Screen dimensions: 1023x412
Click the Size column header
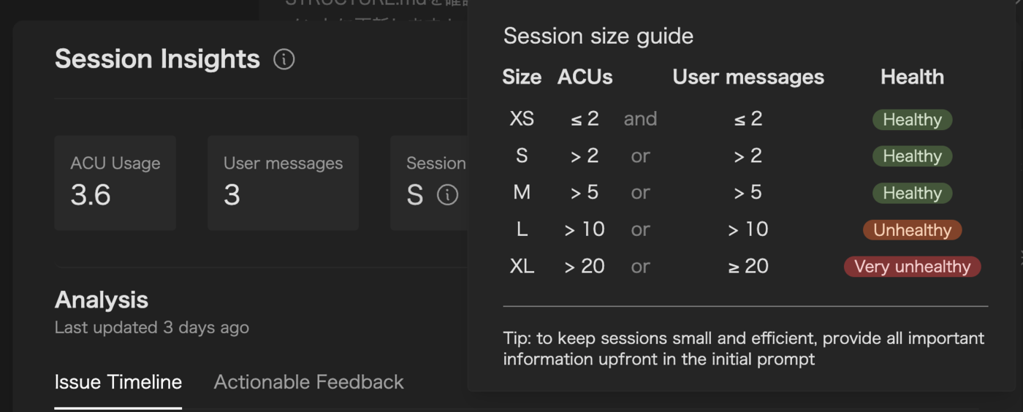(522, 77)
